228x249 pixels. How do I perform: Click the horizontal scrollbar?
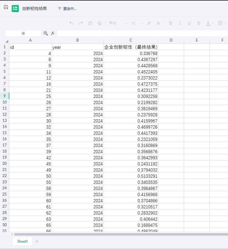121,234
